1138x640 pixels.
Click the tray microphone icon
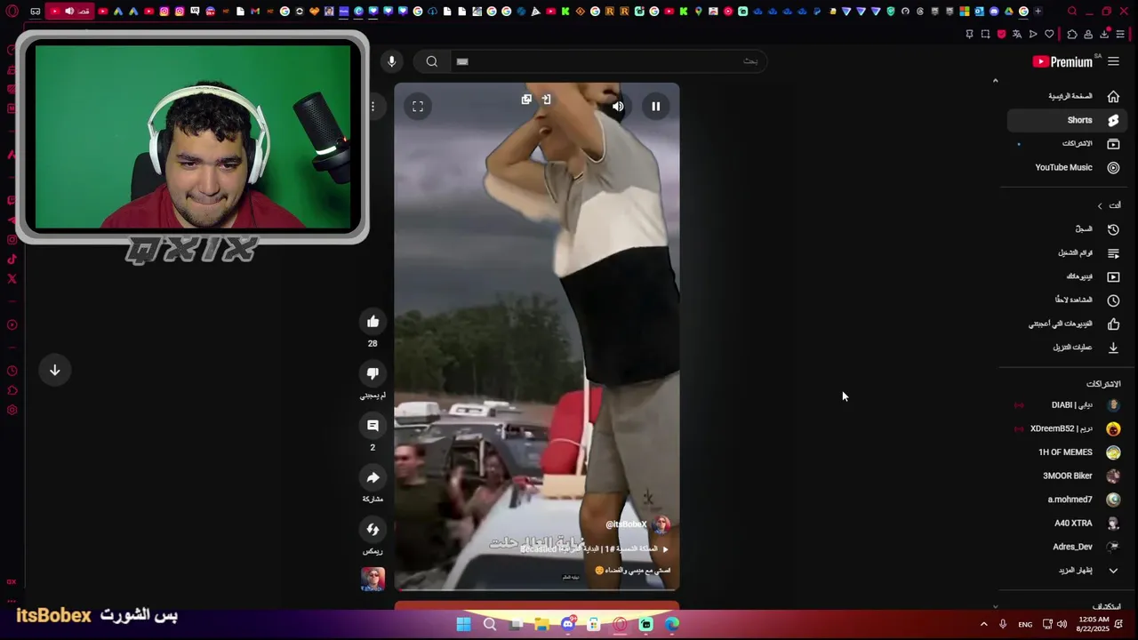1003,624
